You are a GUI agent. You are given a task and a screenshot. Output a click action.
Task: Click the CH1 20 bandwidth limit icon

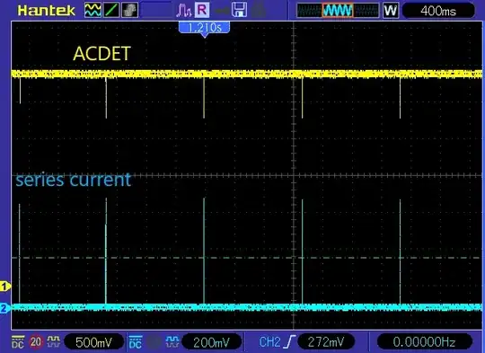tap(36, 341)
